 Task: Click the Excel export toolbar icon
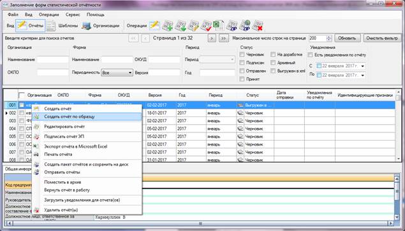coord(219,25)
